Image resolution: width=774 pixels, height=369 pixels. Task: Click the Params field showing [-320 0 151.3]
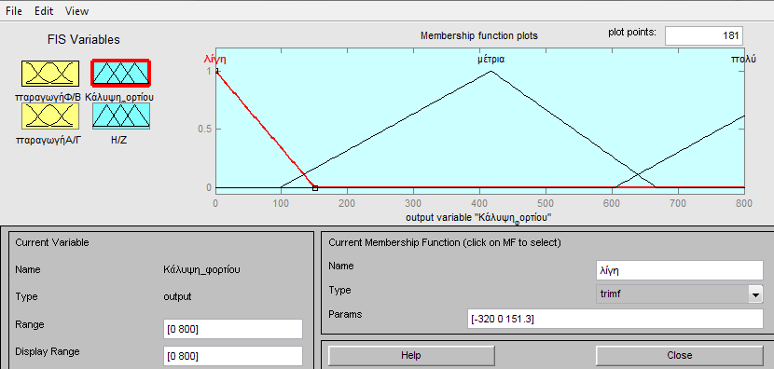point(615,319)
